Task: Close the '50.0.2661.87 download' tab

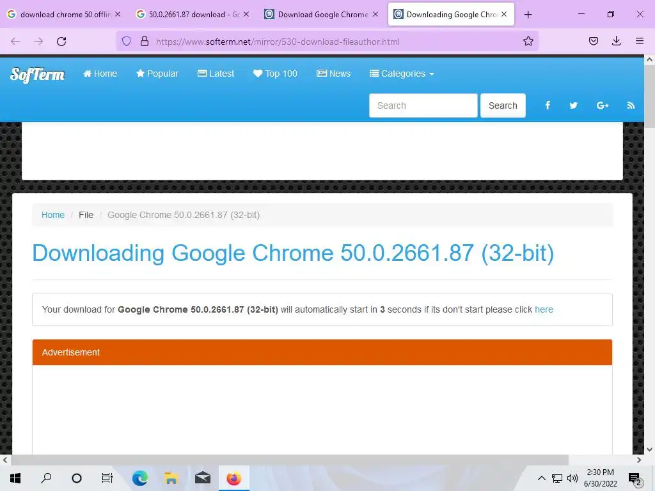Action: click(x=246, y=14)
